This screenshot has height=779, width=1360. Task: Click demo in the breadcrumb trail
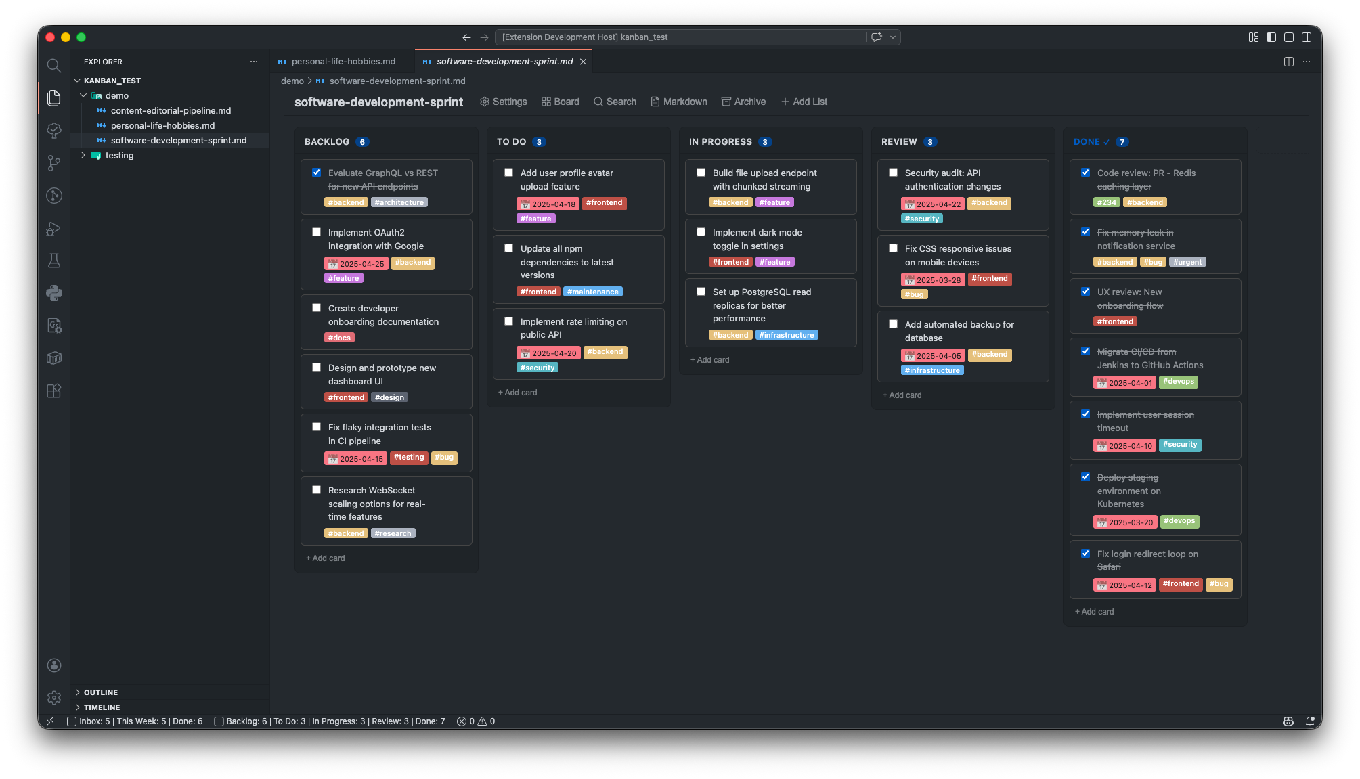pyautogui.click(x=292, y=81)
